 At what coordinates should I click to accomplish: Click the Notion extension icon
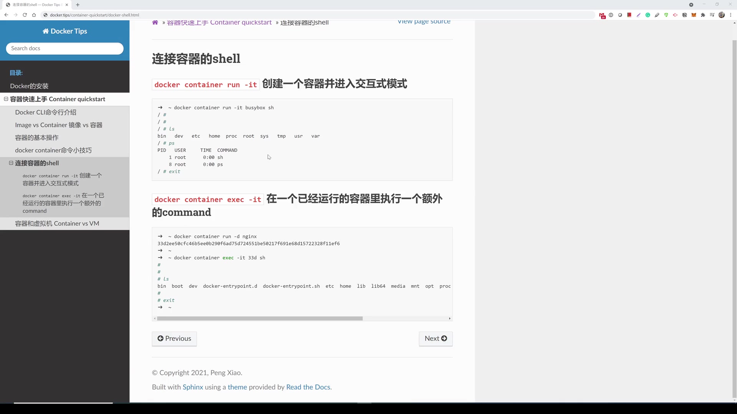684,15
